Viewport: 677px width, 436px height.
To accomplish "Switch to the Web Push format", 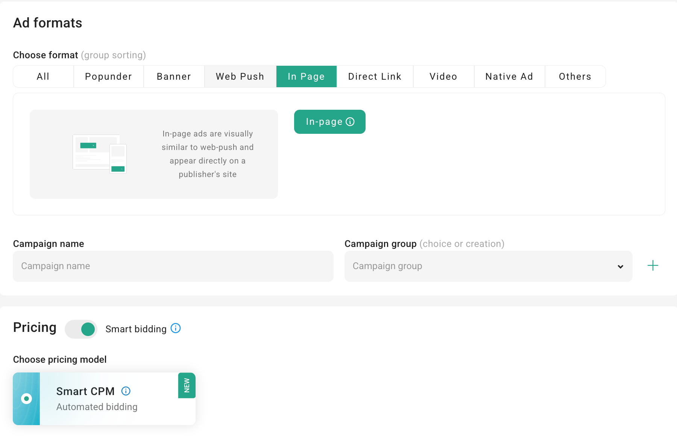I will point(240,76).
